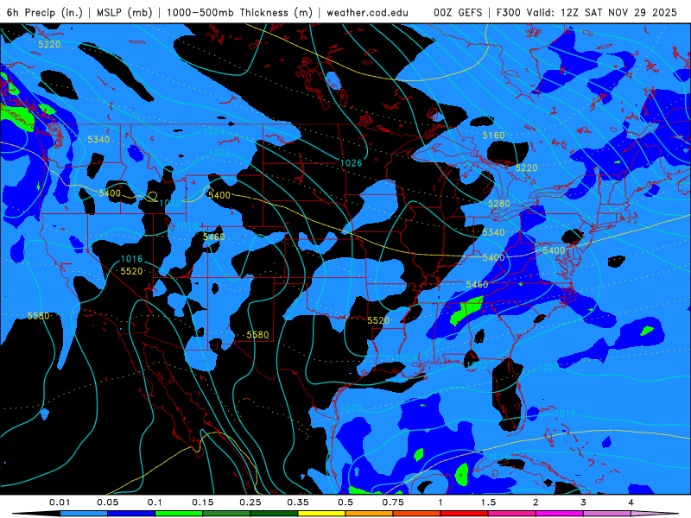Click the '6h Precip (in.)' title text
691x518 pixels.
pos(45,12)
